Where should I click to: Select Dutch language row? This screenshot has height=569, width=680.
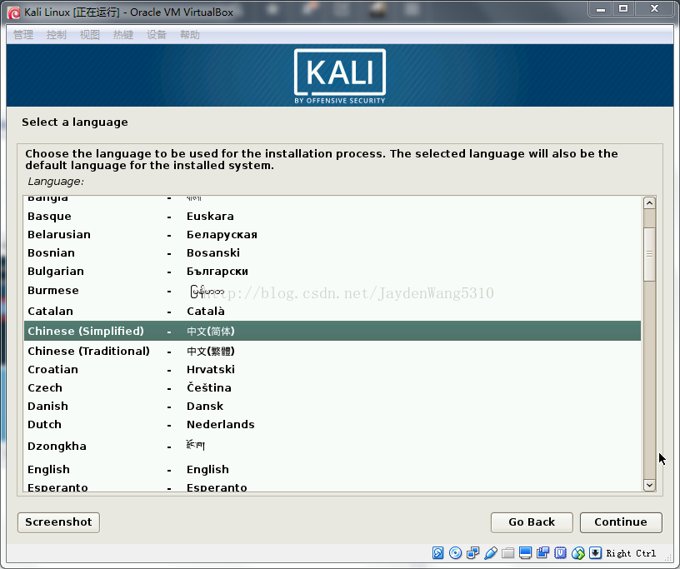[x=332, y=424]
